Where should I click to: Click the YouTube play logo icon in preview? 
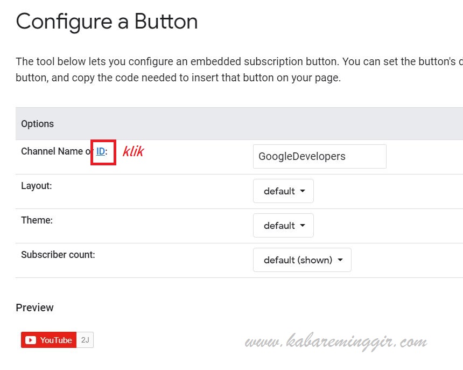click(x=30, y=340)
